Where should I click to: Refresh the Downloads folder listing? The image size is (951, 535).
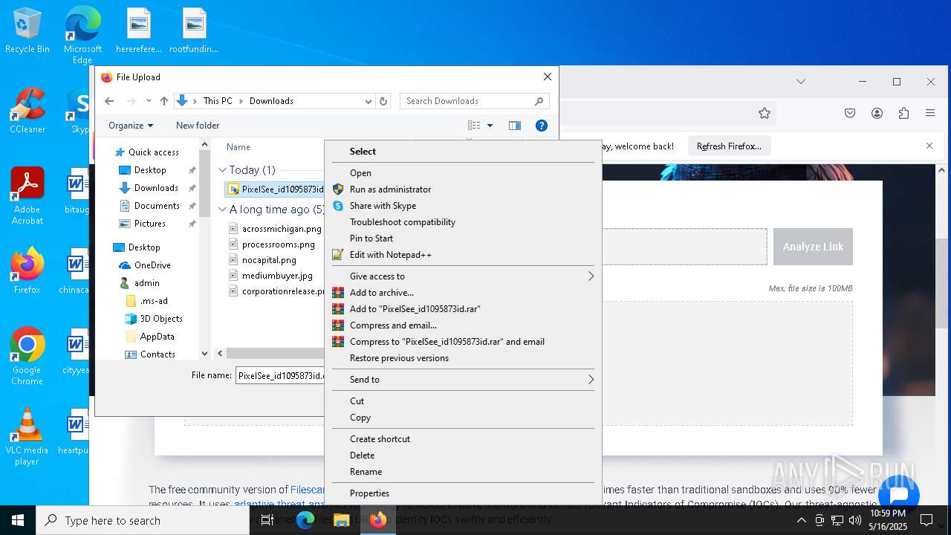[383, 101]
